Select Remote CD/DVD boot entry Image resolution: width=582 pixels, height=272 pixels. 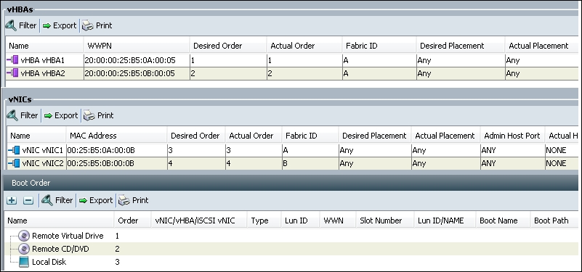(60, 249)
